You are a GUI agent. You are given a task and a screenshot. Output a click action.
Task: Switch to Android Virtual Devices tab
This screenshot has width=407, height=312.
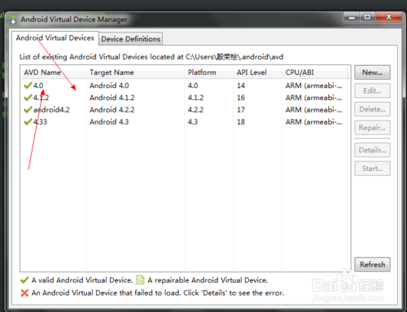coord(55,38)
